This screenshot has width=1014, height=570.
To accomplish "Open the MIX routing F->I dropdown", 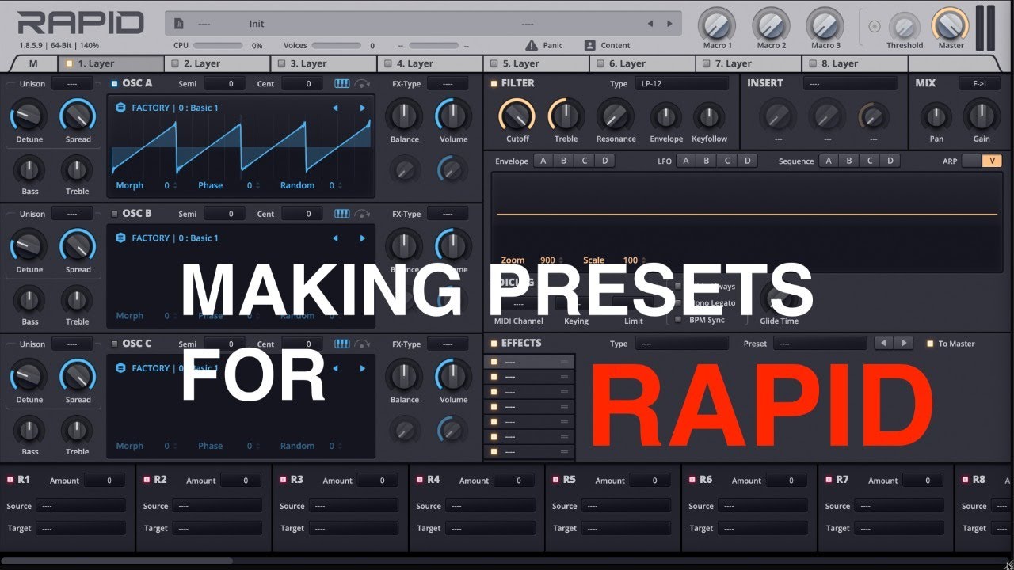I will click(979, 83).
